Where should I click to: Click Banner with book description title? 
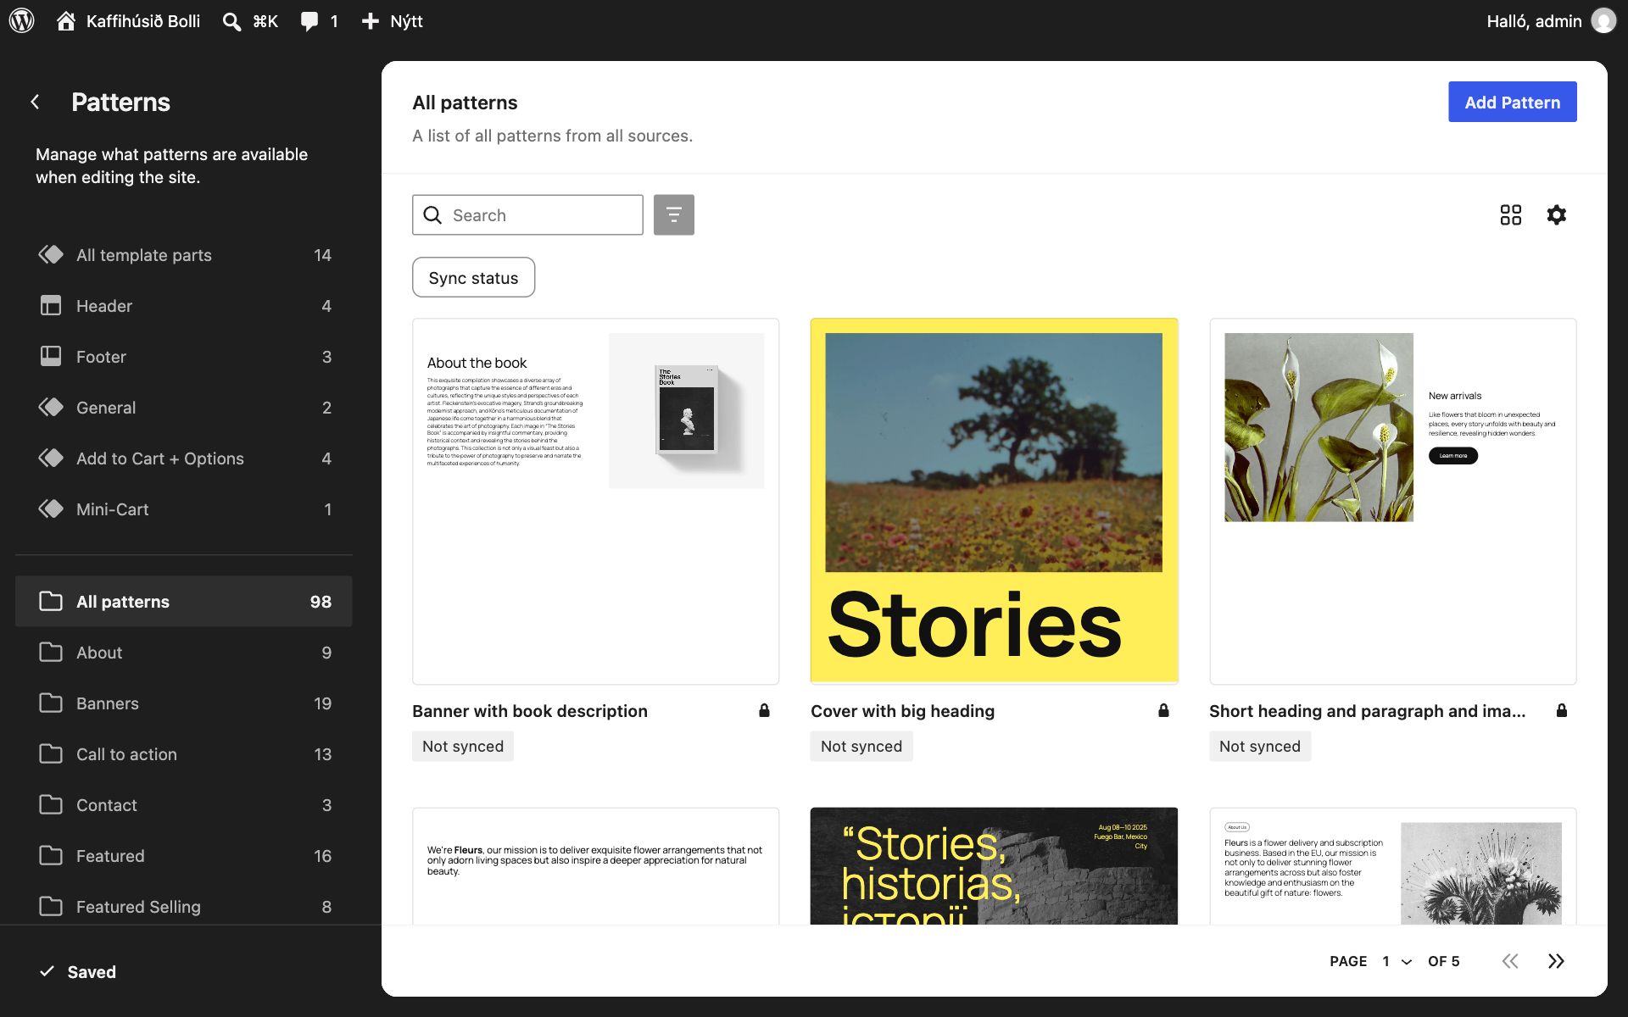(x=530, y=711)
